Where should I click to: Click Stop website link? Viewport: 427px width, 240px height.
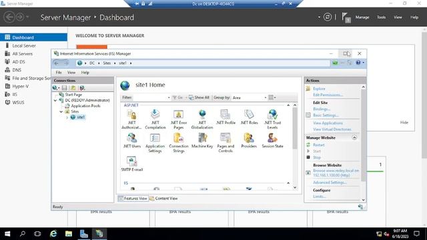[317, 157]
